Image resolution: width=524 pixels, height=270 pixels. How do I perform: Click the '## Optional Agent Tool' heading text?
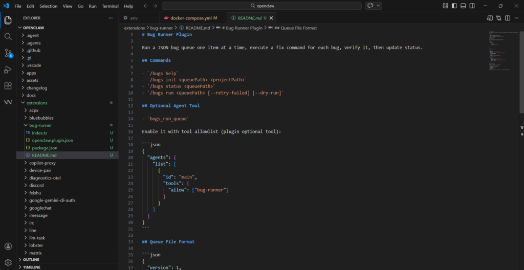click(x=171, y=105)
